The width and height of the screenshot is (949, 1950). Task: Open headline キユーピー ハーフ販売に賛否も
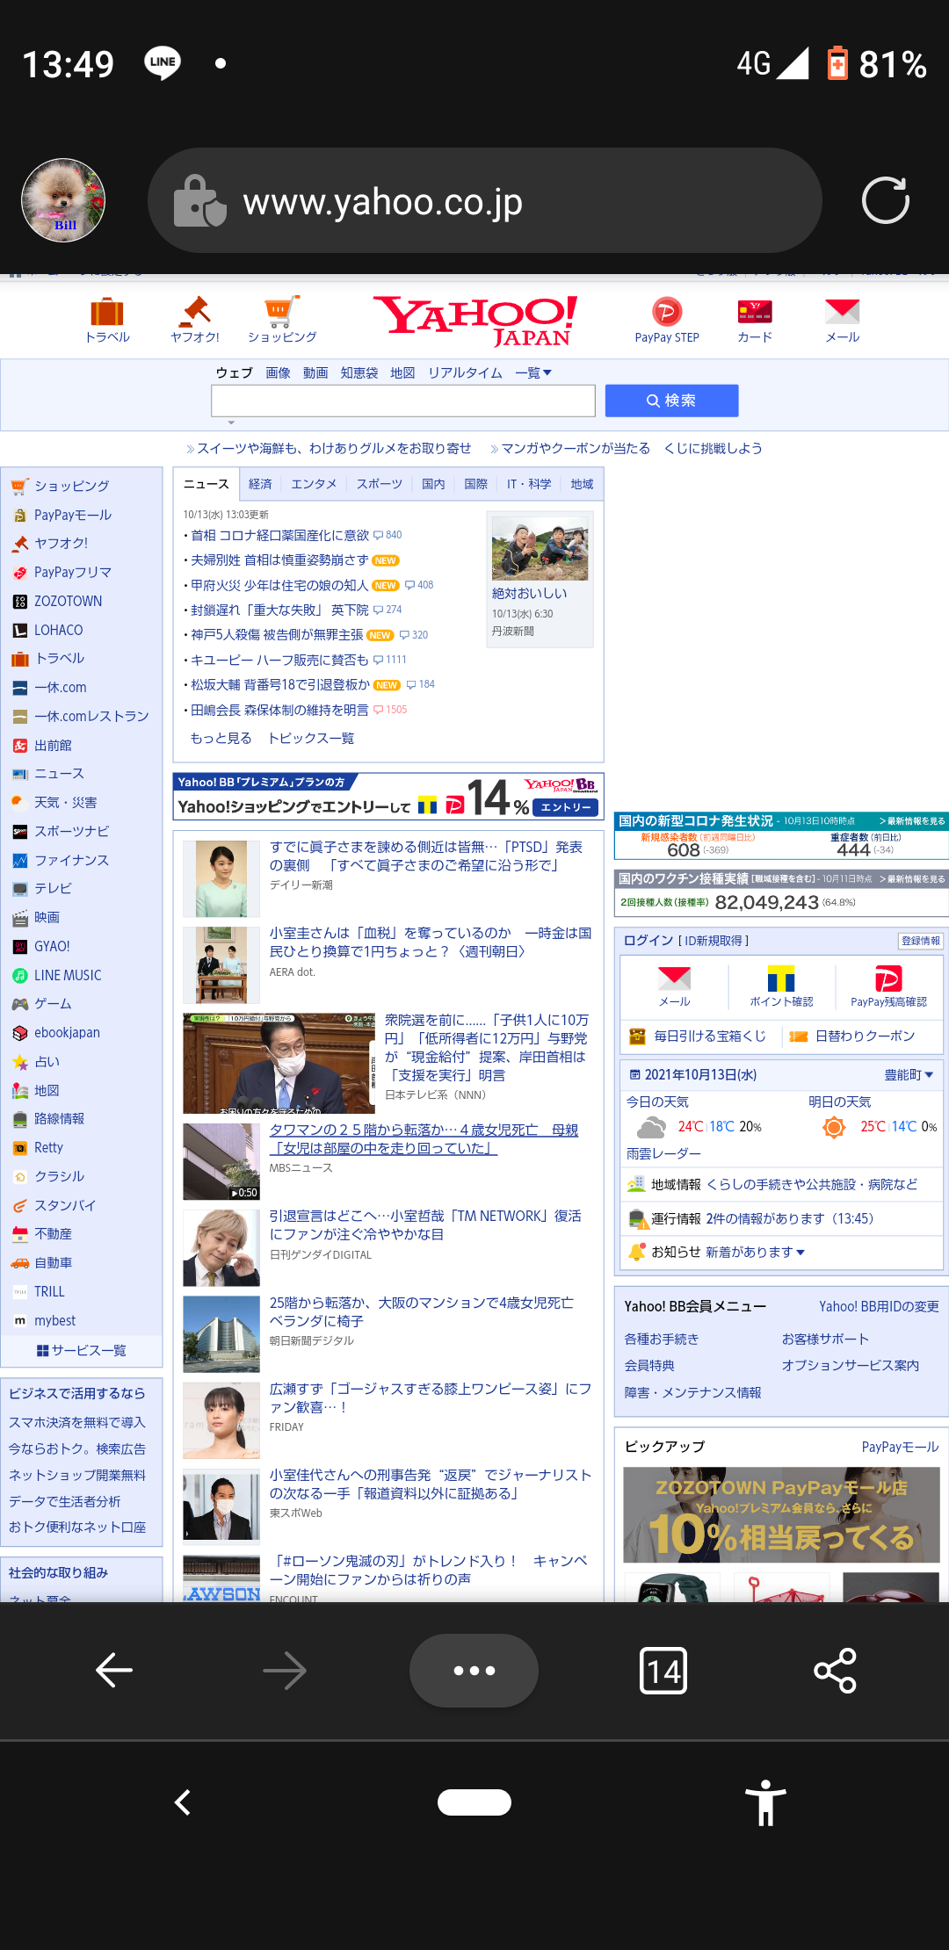[279, 660]
